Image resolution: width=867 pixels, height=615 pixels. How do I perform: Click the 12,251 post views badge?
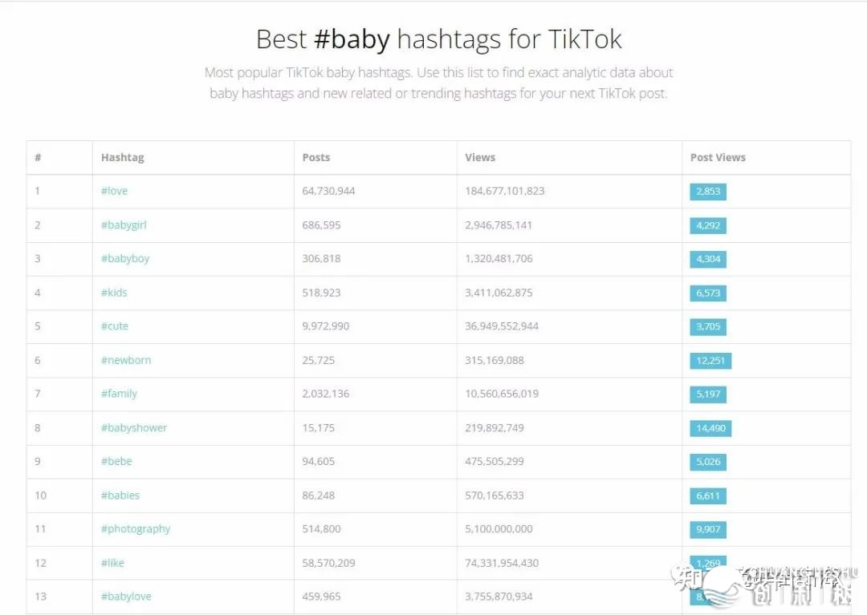point(710,361)
